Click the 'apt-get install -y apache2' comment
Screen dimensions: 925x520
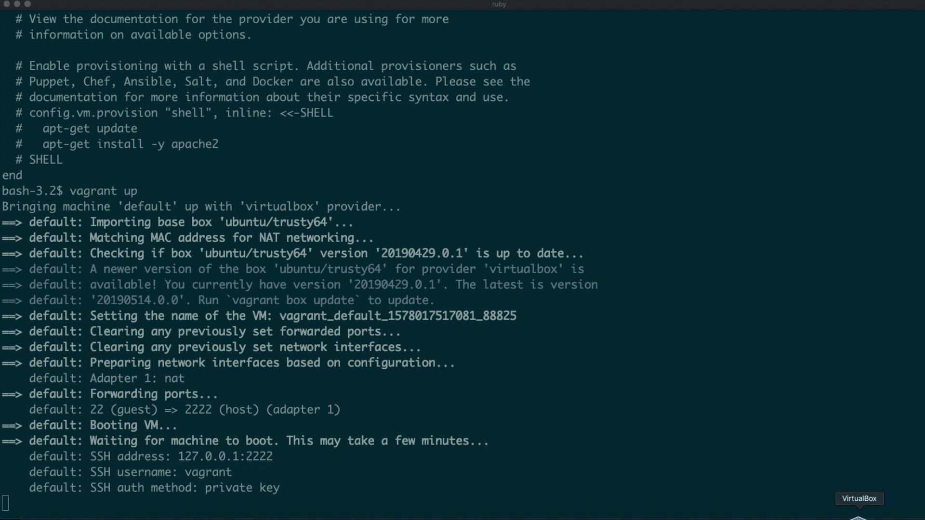click(130, 144)
